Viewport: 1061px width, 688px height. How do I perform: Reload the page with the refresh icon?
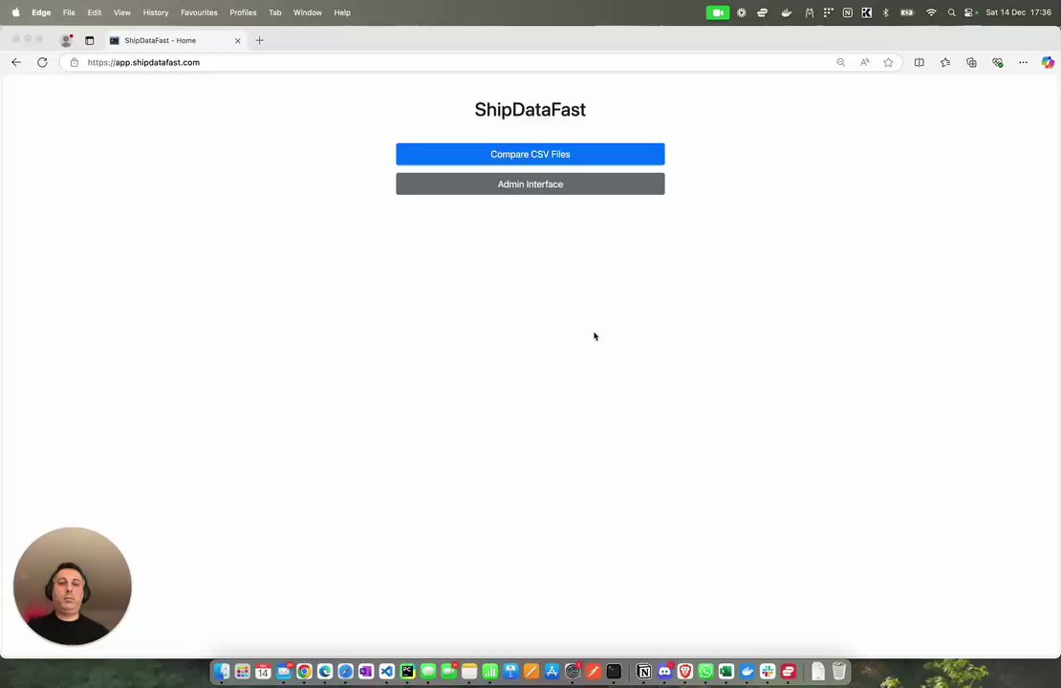coord(42,62)
